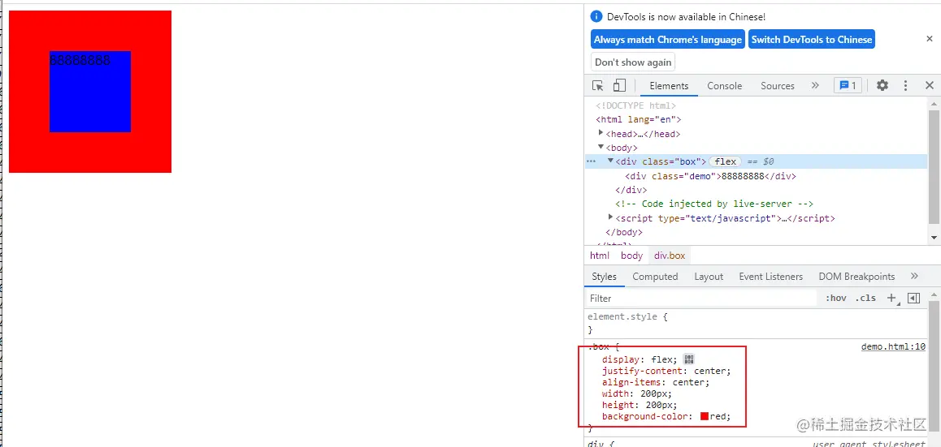The width and height of the screenshot is (941, 447).
Task: Activate the inspect element picker icon
Action: pos(598,86)
